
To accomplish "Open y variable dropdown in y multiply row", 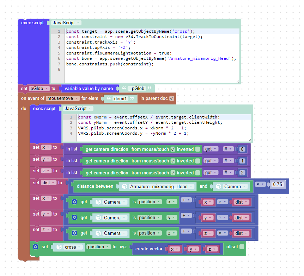I will click(208, 218).
